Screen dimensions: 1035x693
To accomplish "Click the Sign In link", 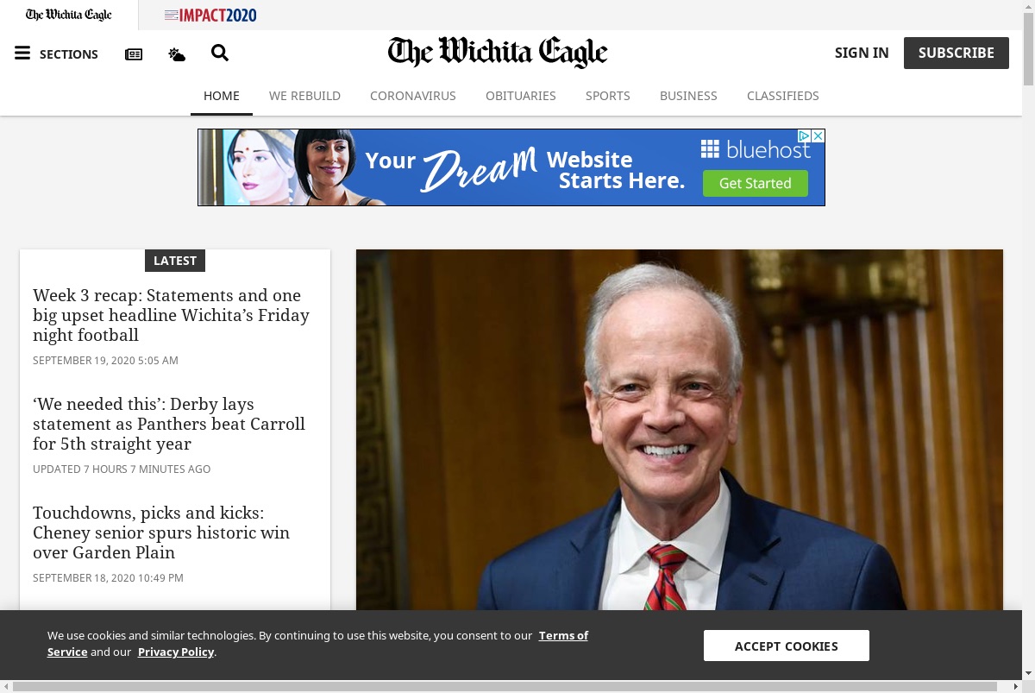I will (x=862, y=53).
